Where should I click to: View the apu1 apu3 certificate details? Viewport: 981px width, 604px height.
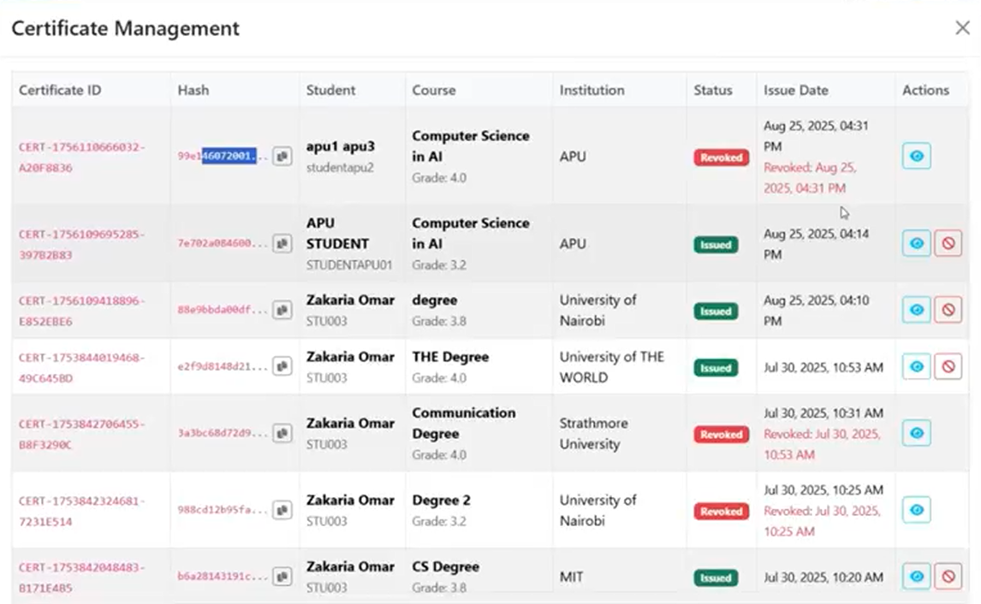pos(917,156)
